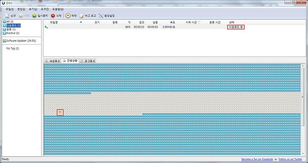The image size is (308, 163).
Task: Click the progress panel scrollbar up arrow
Action: [x=303, y=66]
